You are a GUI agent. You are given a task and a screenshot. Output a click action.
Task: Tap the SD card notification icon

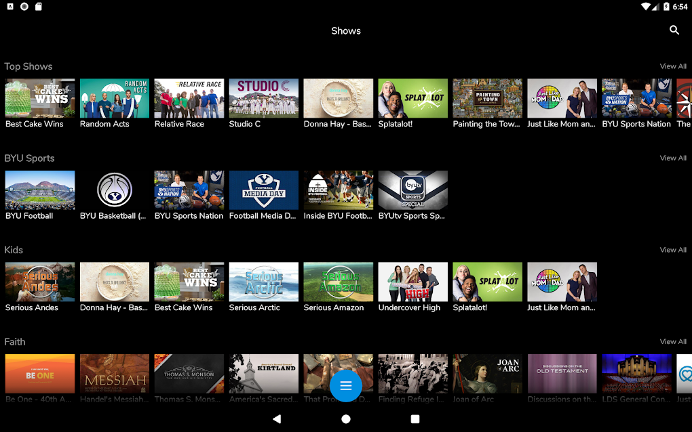pos(39,7)
